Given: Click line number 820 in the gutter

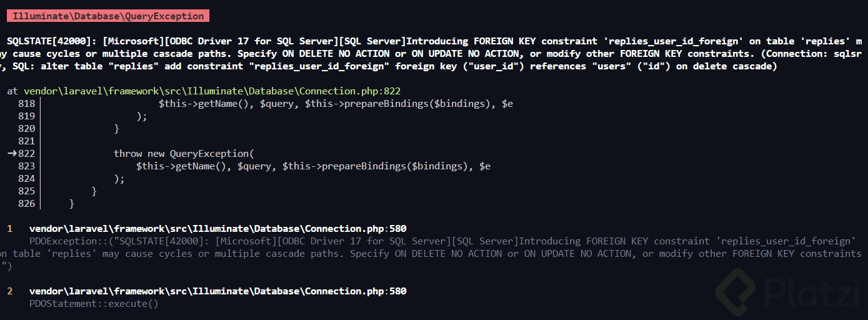Looking at the screenshot, I should 26,128.
